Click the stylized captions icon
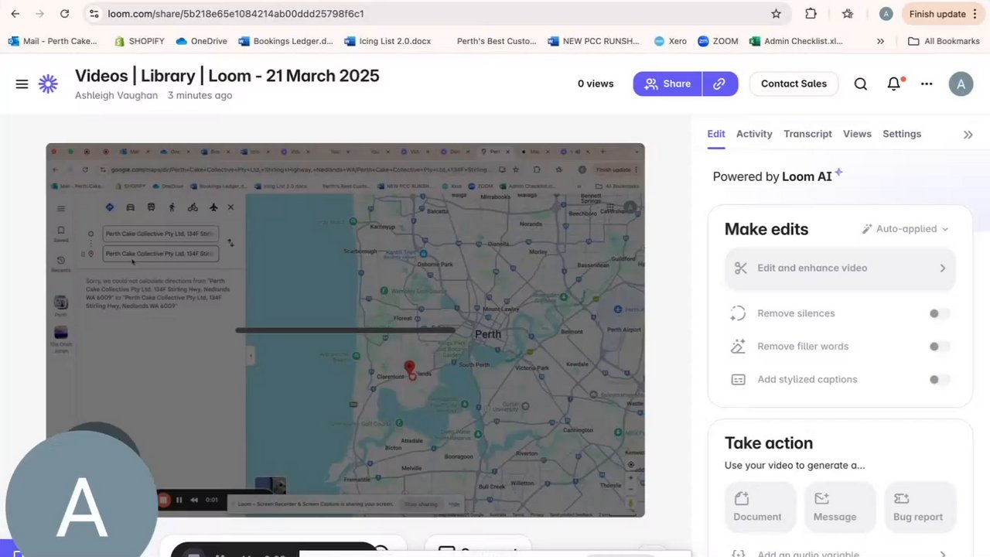This screenshot has height=557, width=990. [738, 380]
